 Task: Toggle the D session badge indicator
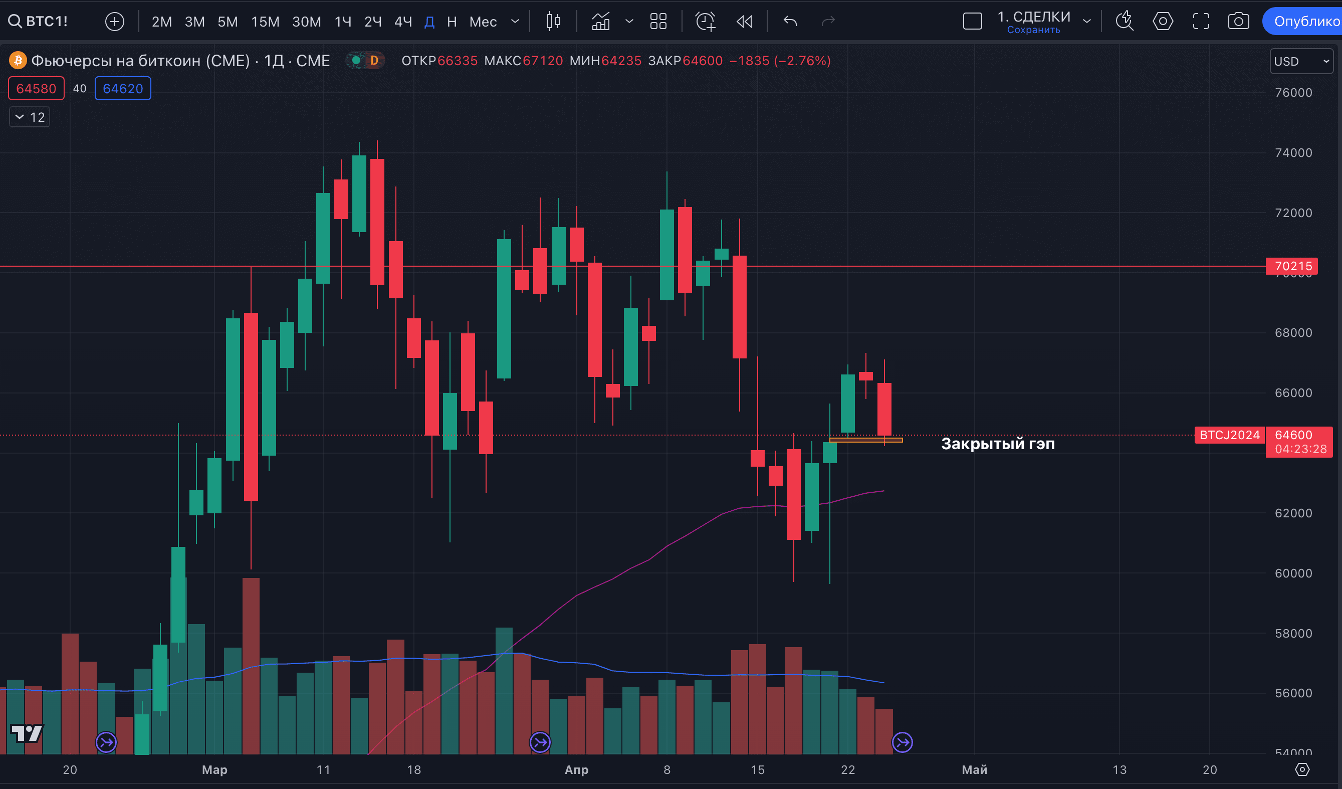[373, 61]
